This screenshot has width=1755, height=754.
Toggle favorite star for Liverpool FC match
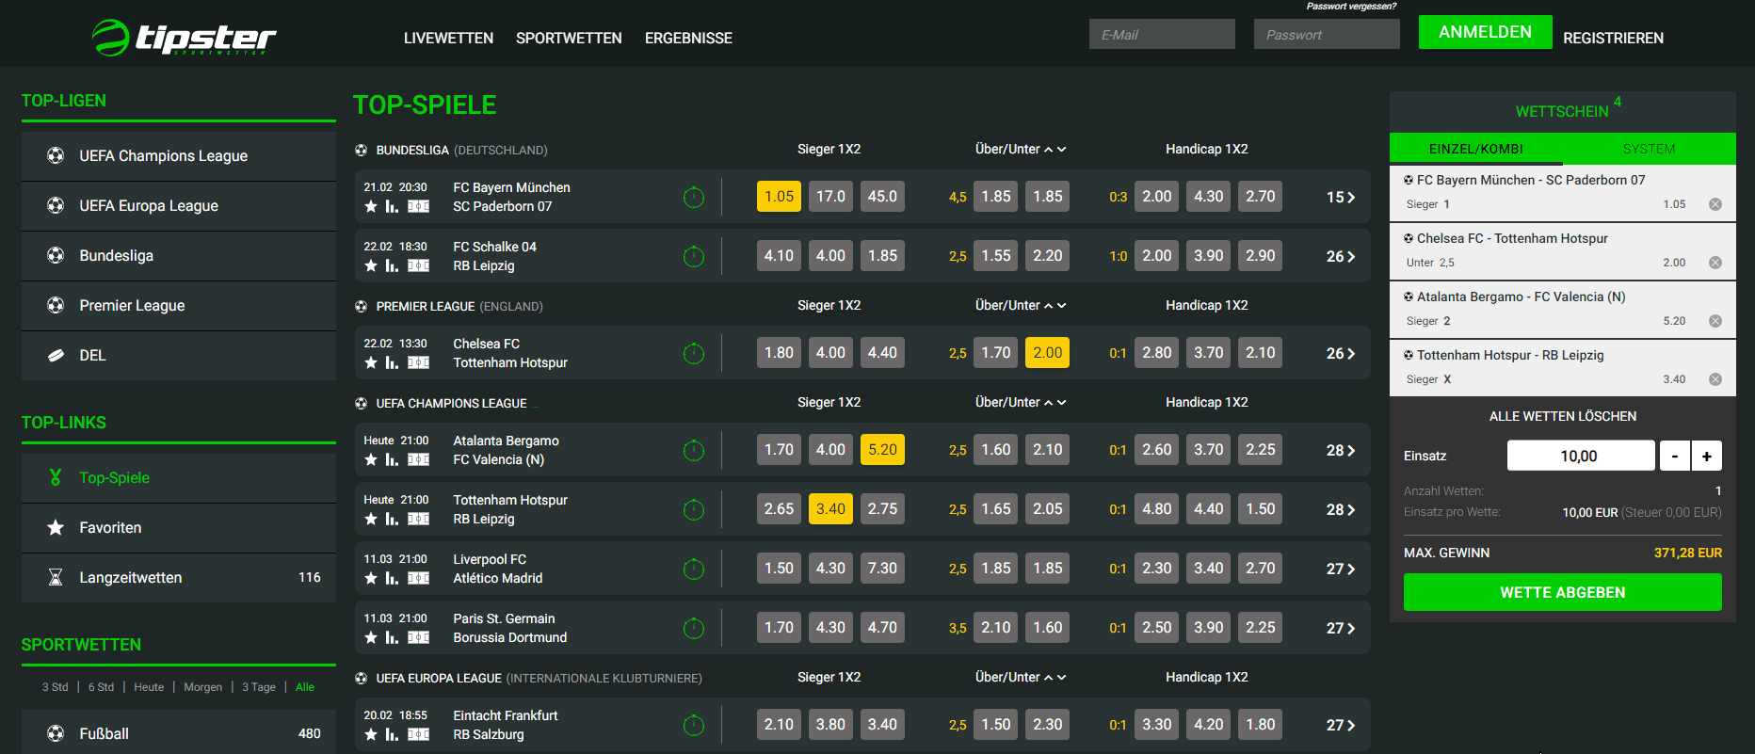click(371, 578)
